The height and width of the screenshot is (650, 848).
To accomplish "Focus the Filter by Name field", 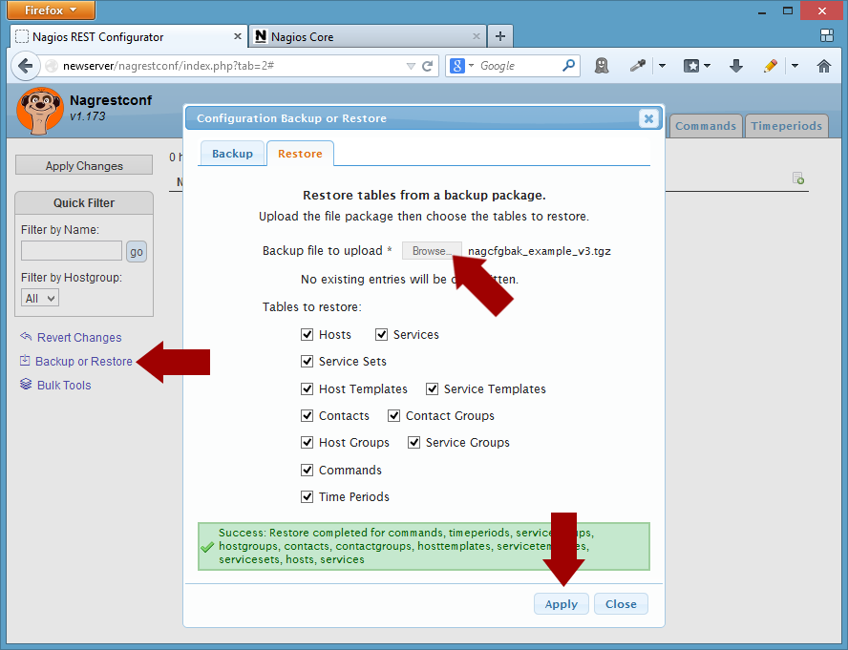I will click(72, 251).
